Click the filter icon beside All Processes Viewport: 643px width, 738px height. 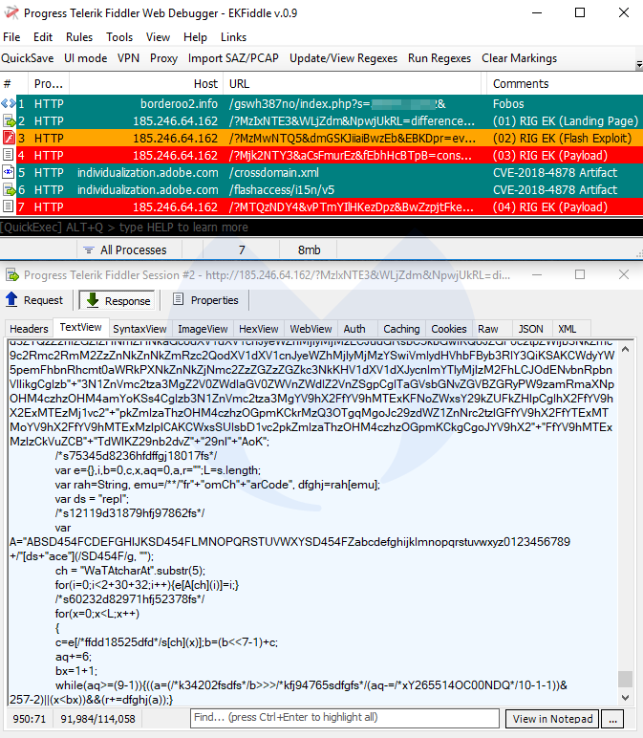coord(89,250)
